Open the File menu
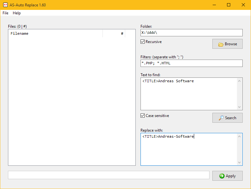Image resolution: width=251 pixels, height=189 pixels. pos(5,13)
